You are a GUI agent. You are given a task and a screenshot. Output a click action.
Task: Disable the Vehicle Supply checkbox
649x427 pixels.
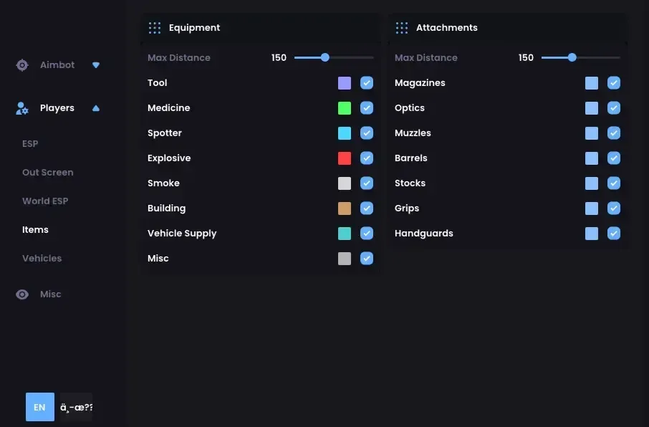[367, 233]
